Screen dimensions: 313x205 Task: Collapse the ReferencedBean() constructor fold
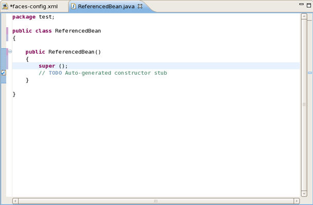pos(10,52)
